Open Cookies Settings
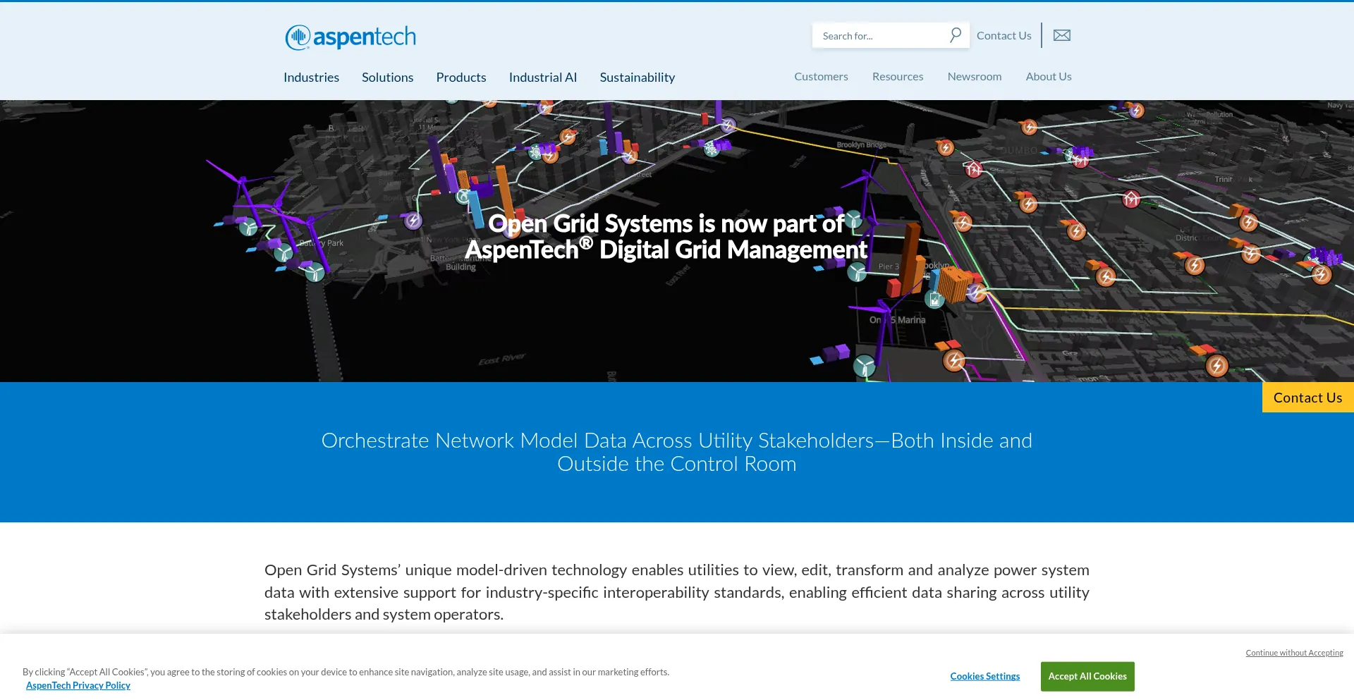Screen dimensions: 1354x700 pyautogui.click(x=984, y=676)
